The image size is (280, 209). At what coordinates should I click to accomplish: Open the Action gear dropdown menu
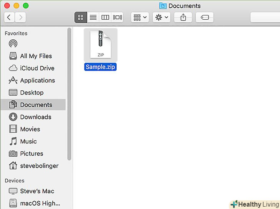pos(161,17)
